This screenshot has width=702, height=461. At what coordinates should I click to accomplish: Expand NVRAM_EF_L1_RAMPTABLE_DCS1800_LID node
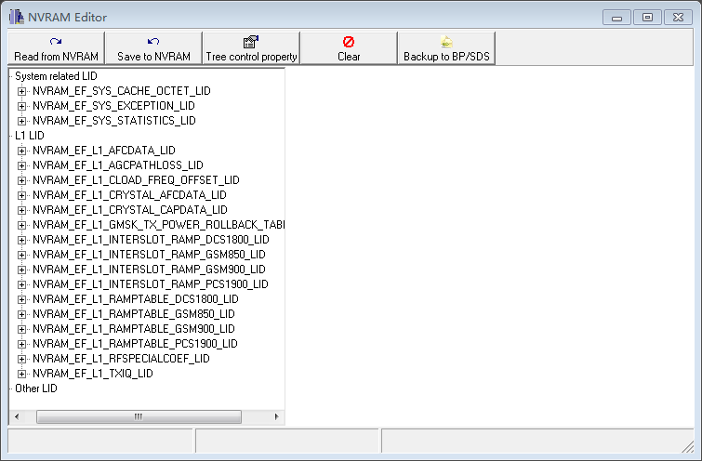[x=21, y=299]
